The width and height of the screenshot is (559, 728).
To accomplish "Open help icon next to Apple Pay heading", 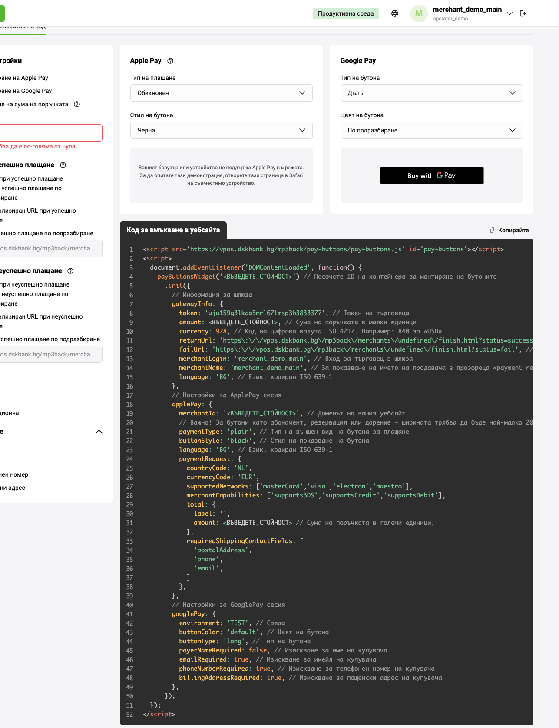I will (x=170, y=61).
